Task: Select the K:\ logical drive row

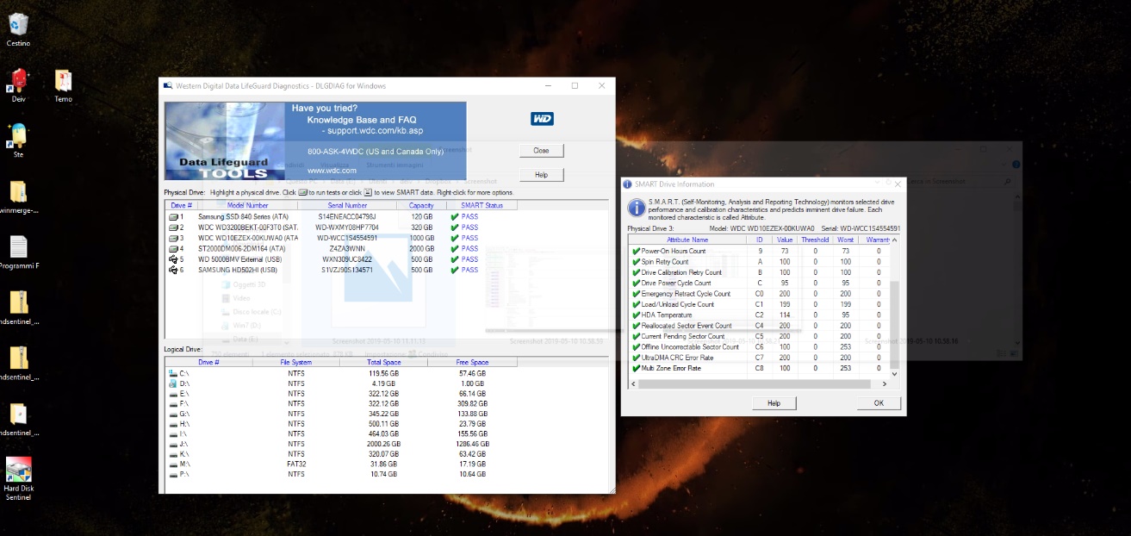Action: pos(342,454)
